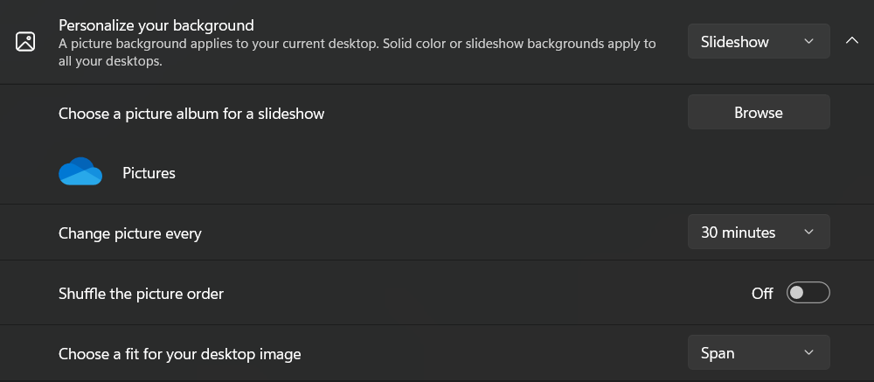Open the Span fit dropdown
Viewport: 874px width, 382px height.
(x=758, y=353)
